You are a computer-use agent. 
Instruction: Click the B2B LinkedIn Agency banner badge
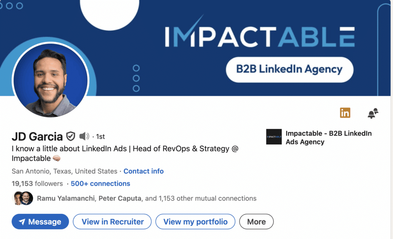point(289,70)
